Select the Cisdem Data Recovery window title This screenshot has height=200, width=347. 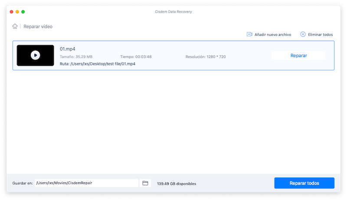coord(173,12)
